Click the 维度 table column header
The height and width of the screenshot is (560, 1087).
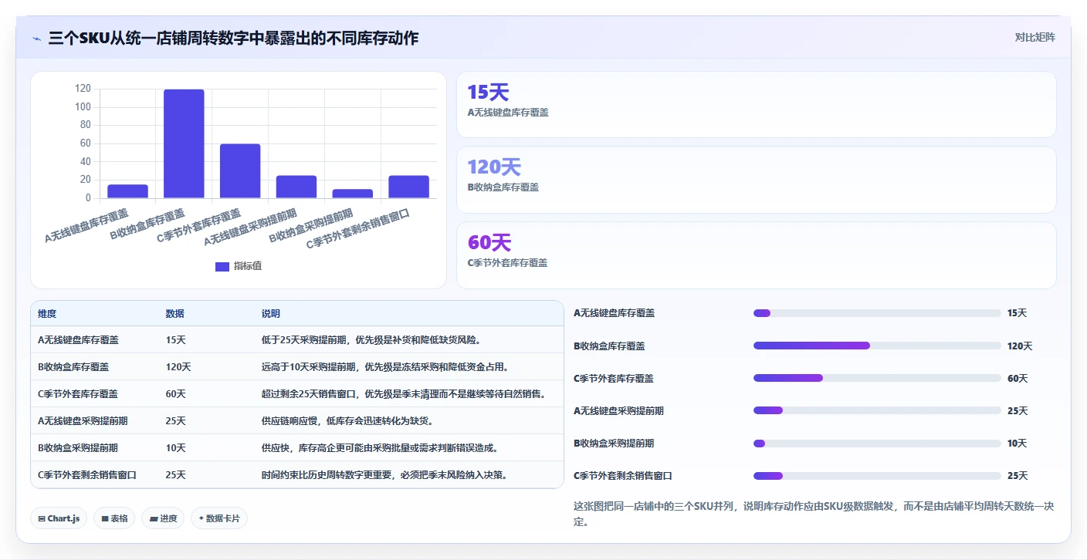coord(47,314)
